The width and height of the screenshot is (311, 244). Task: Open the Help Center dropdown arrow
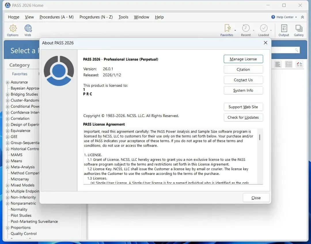296,17
